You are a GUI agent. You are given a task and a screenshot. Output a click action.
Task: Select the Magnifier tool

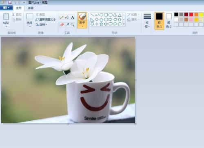click(x=73, y=24)
